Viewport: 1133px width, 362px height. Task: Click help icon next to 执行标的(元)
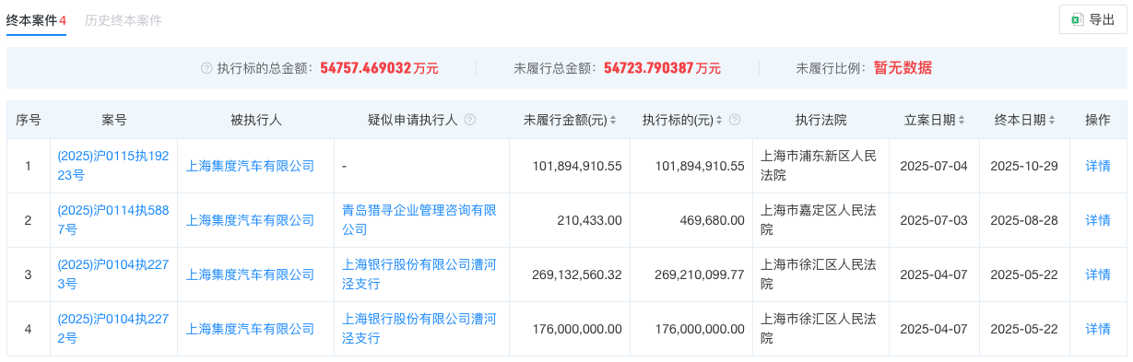735,120
